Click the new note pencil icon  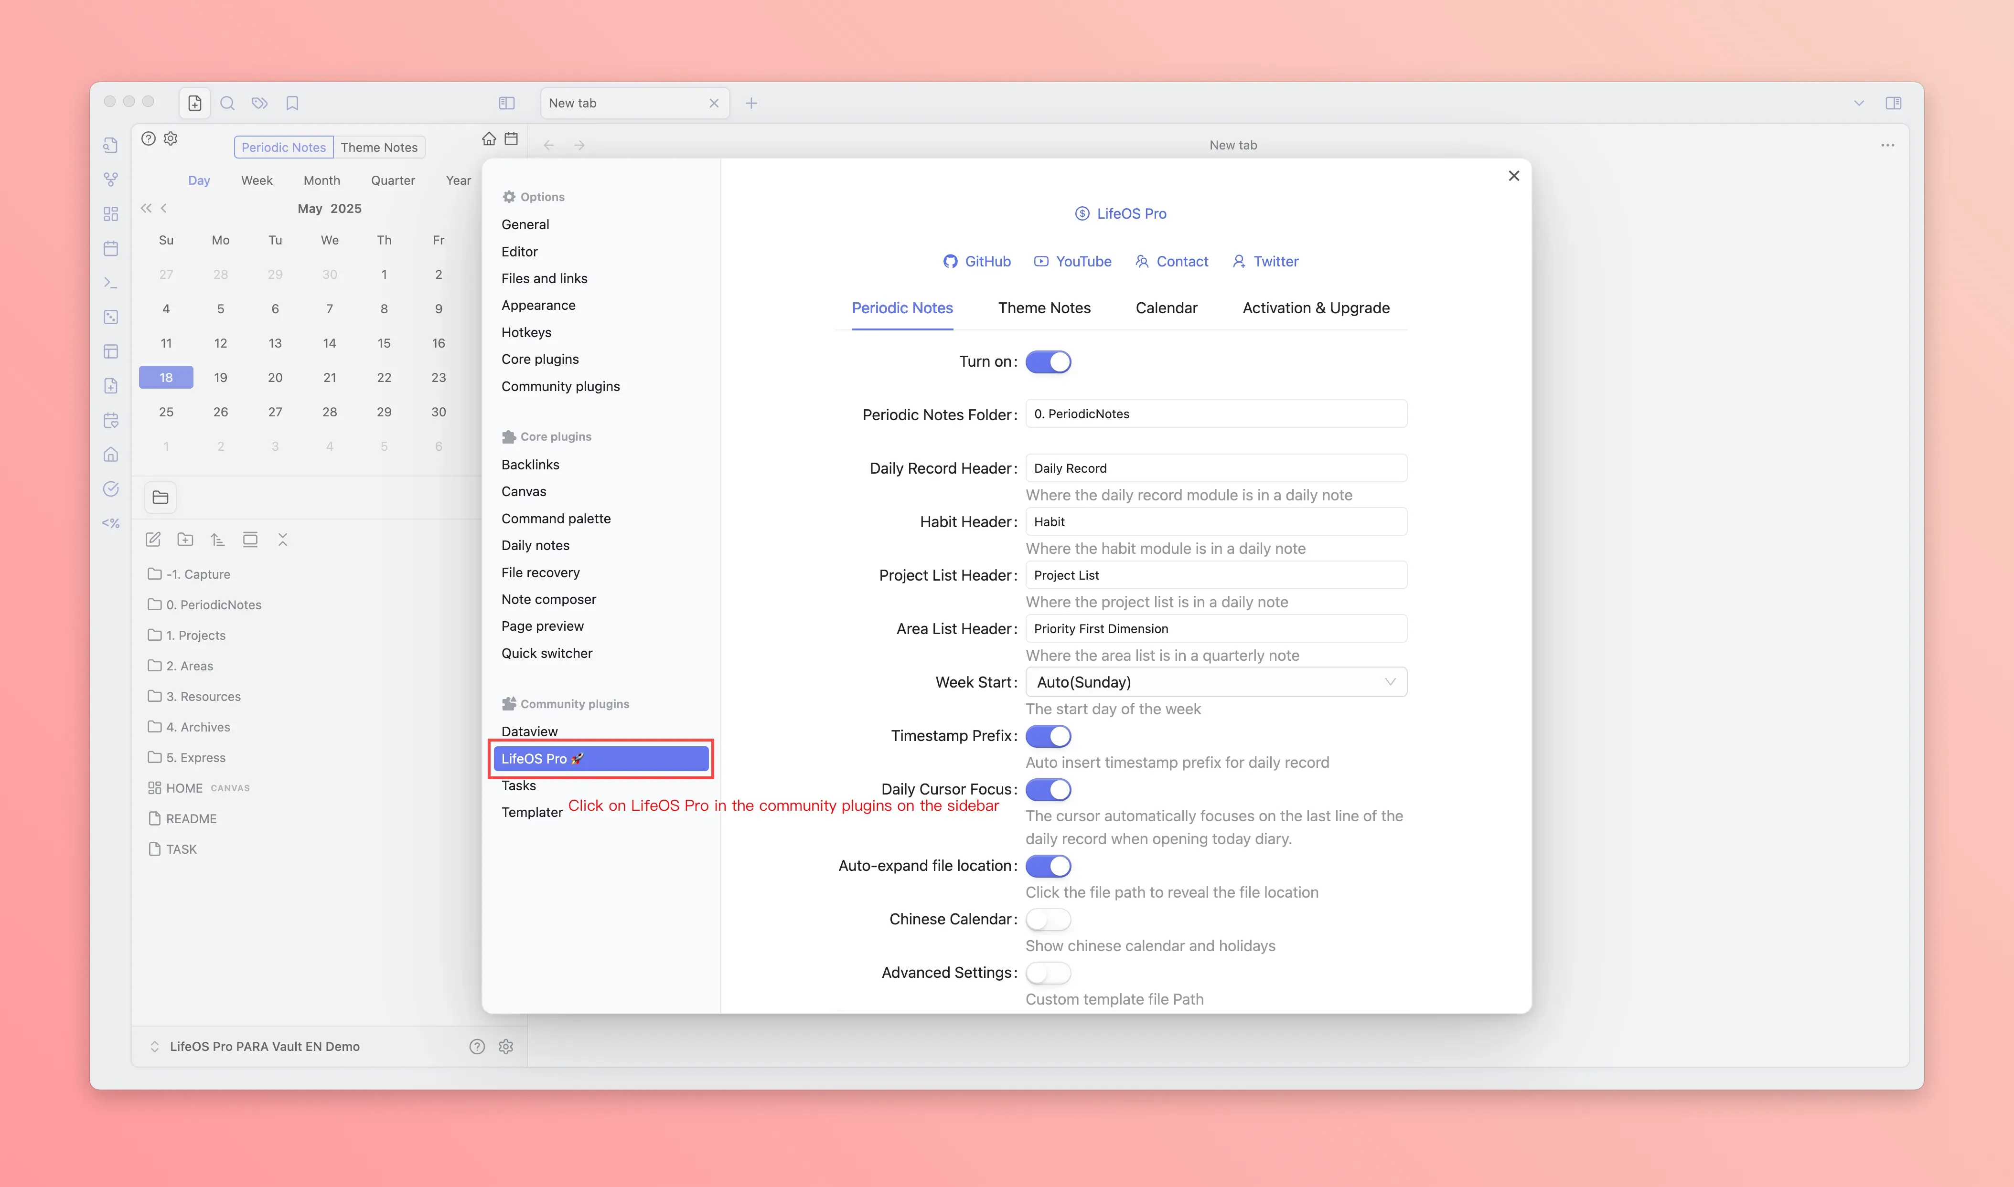coord(154,540)
